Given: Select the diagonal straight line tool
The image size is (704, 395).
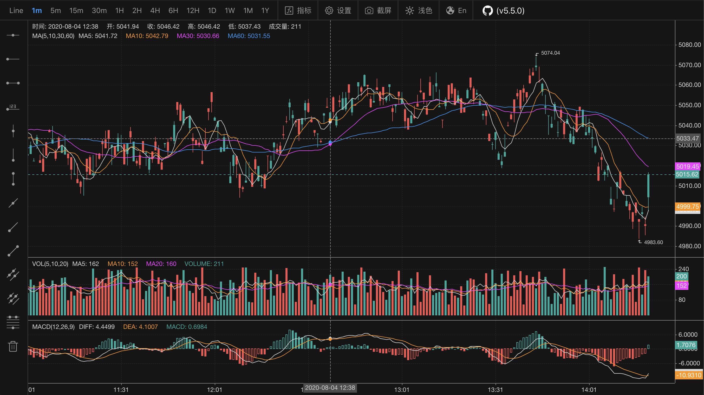Looking at the screenshot, I should [13, 203].
